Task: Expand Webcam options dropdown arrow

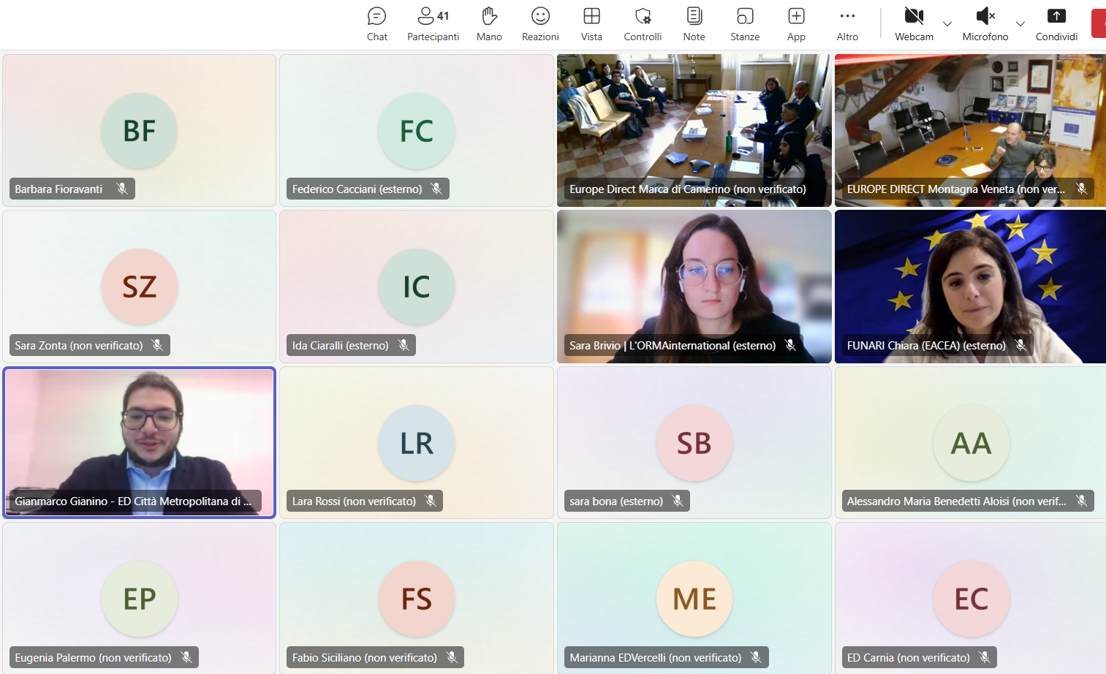Action: click(x=947, y=24)
